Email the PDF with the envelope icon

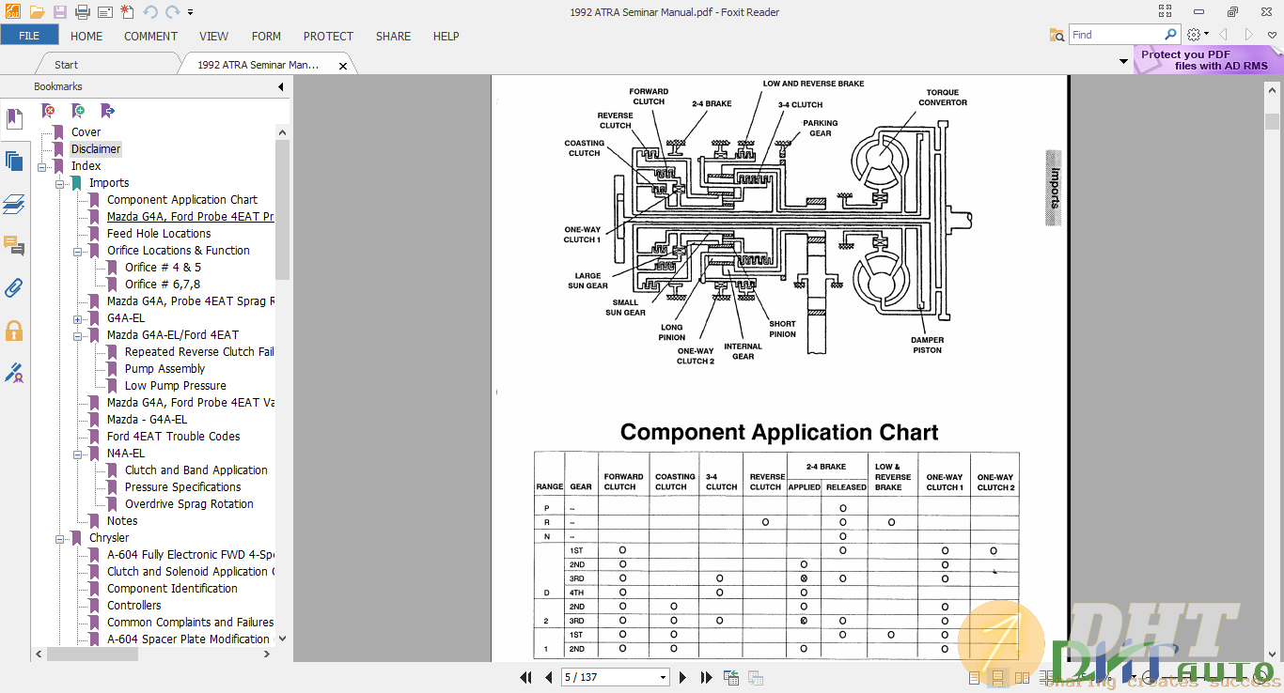click(105, 12)
